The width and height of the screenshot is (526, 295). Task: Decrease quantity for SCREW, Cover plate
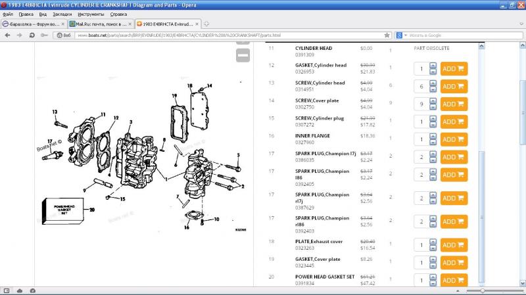[x=433, y=106]
